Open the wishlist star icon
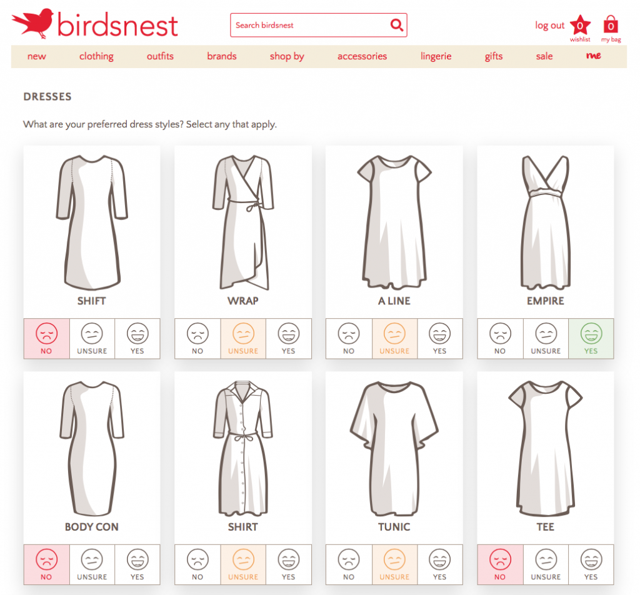The image size is (640, 595). click(x=580, y=26)
